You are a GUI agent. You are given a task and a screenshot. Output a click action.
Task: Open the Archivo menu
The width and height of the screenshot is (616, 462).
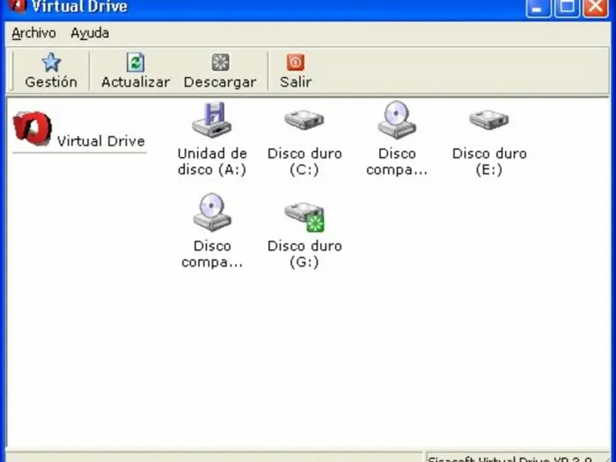pyautogui.click(x=34, y=33)
